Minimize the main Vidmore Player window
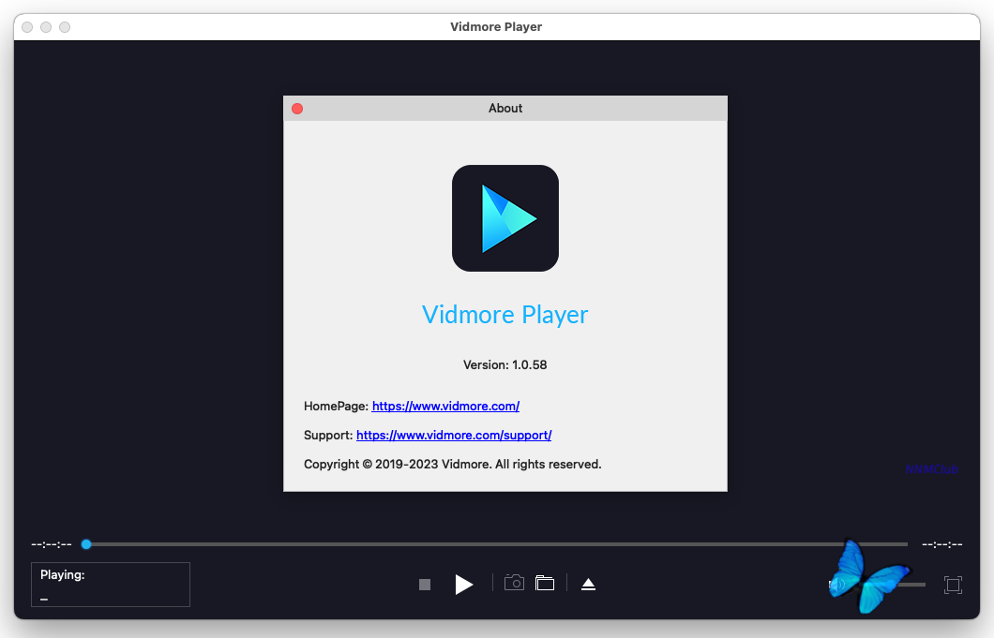 (46, 27)
